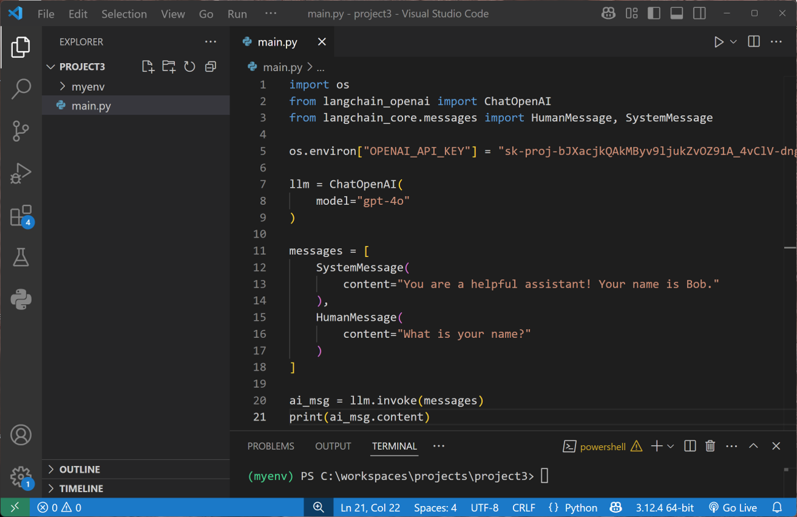Open the Go menu
The image size is (797, 517).
[206, 13]
